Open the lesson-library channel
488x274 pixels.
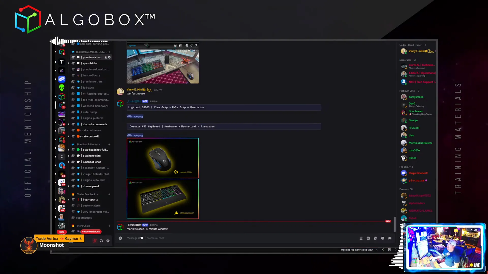coord(91,76)
